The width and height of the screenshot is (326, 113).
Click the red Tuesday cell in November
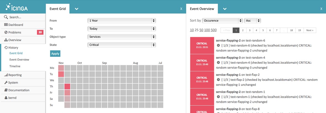(x=61, y=74)
